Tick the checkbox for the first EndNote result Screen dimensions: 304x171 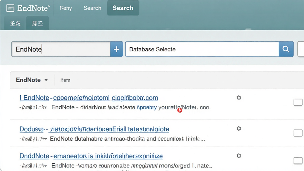298,102
